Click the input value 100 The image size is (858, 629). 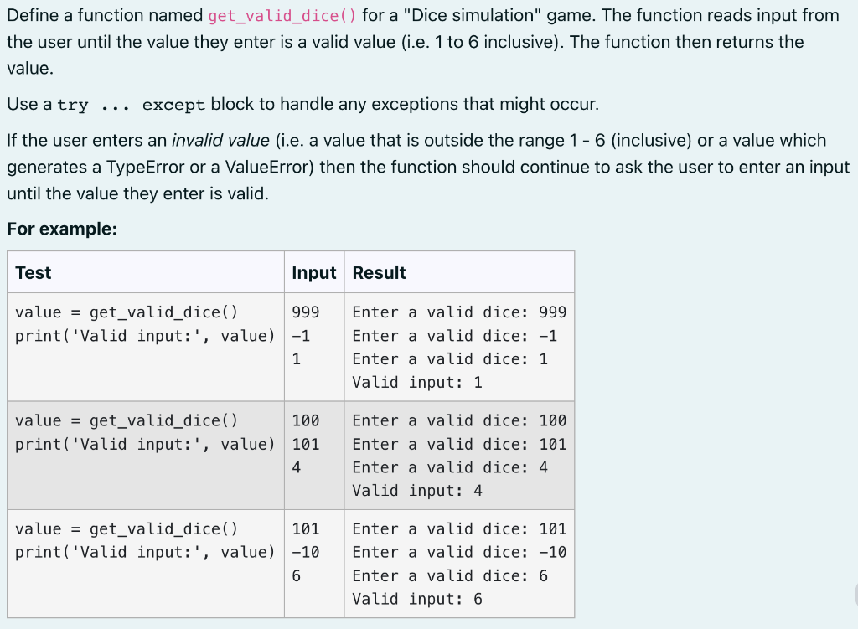point(305,420)
